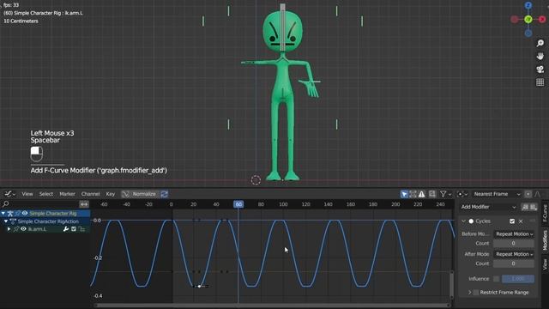Switch perspective/orthographic grid icon
This screenshot has width=549, height=309.
[x=540, y=82]
